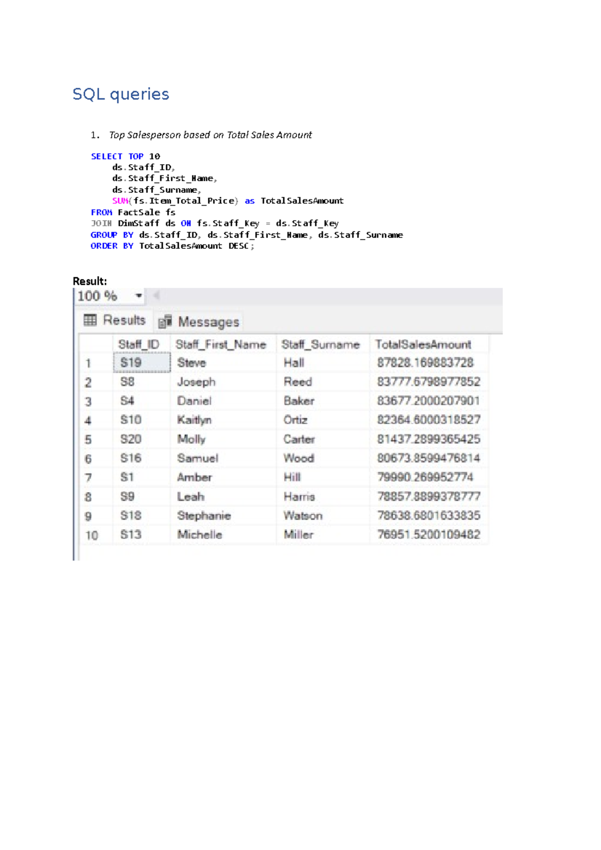This screenshot has height=850, width=601.
Task: Click the amount 82364.6000318527 cell
Action: tap(429, 420)
